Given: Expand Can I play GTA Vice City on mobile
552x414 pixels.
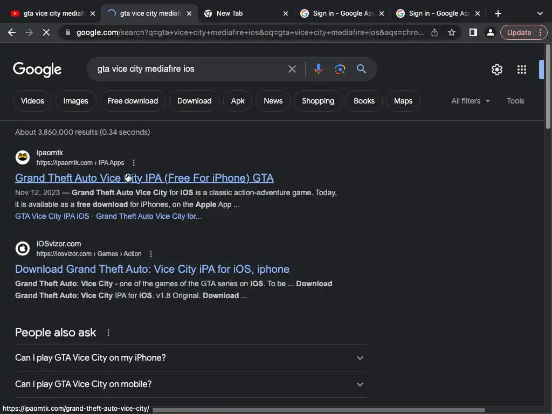Looking at the screenshot, I should (190, 384).
